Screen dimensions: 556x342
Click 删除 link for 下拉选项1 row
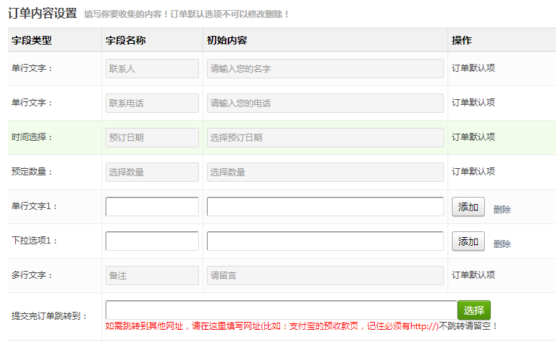click(502, 244)
